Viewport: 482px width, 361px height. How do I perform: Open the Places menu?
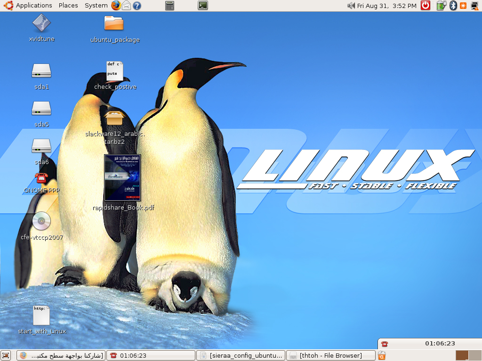click(x=68, y=6)
